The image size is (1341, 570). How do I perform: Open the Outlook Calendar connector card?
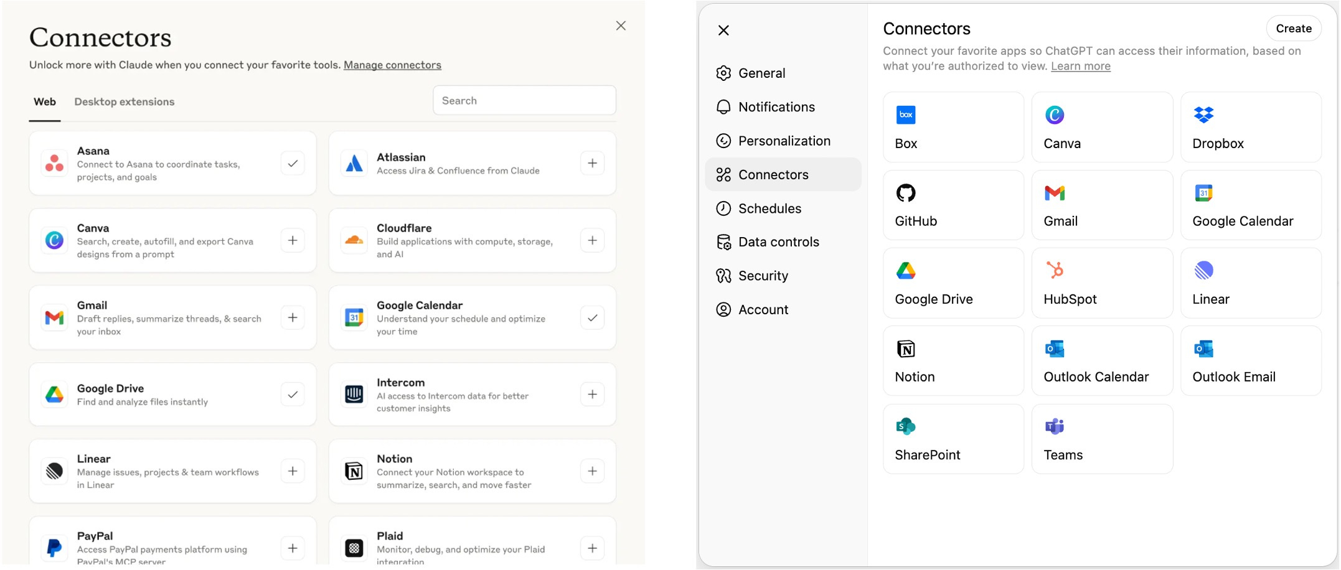(1102, 361)
